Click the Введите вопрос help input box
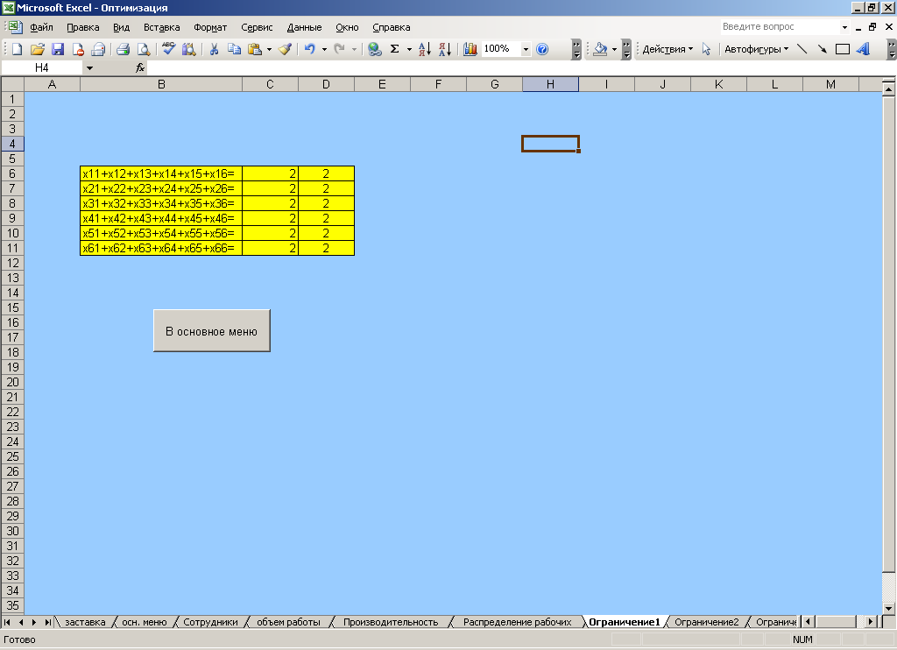This screenshot has height=650, width=897. pyautogui.click(x=778, y=27)
